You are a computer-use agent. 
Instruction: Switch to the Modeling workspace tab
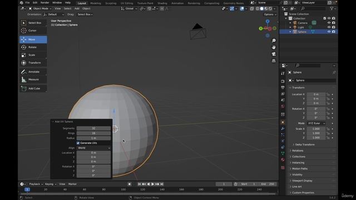96,3
